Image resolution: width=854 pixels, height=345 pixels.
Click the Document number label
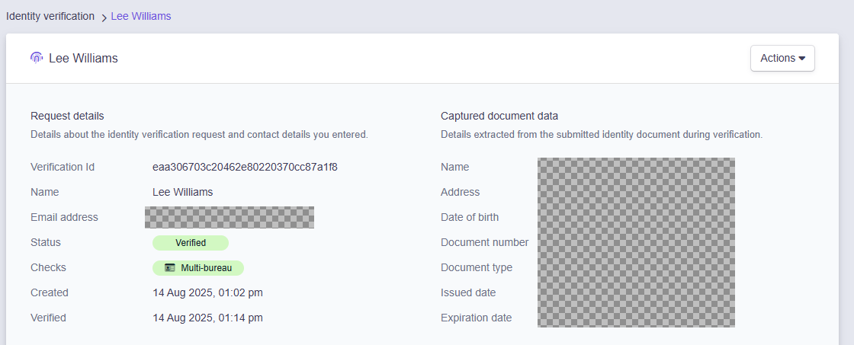click(x=484, y=242)
